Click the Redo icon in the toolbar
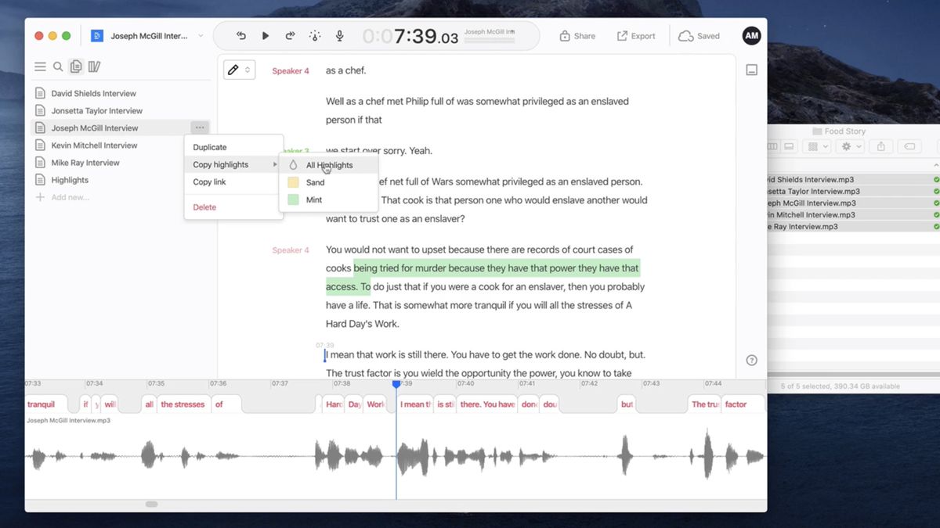The width and height of the screenshot is (940, 528). (x=289, y=35)
